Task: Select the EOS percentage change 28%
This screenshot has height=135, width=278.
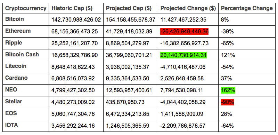Action: pyautogui.click(x=227, y=114)
